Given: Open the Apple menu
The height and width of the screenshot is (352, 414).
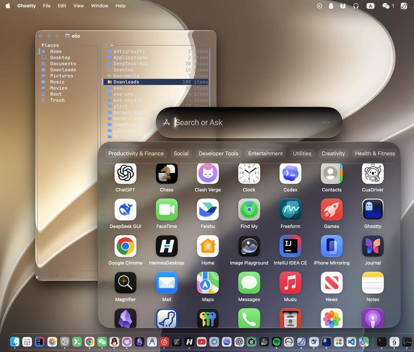Looking at the screenshot, I should (8, 6).
